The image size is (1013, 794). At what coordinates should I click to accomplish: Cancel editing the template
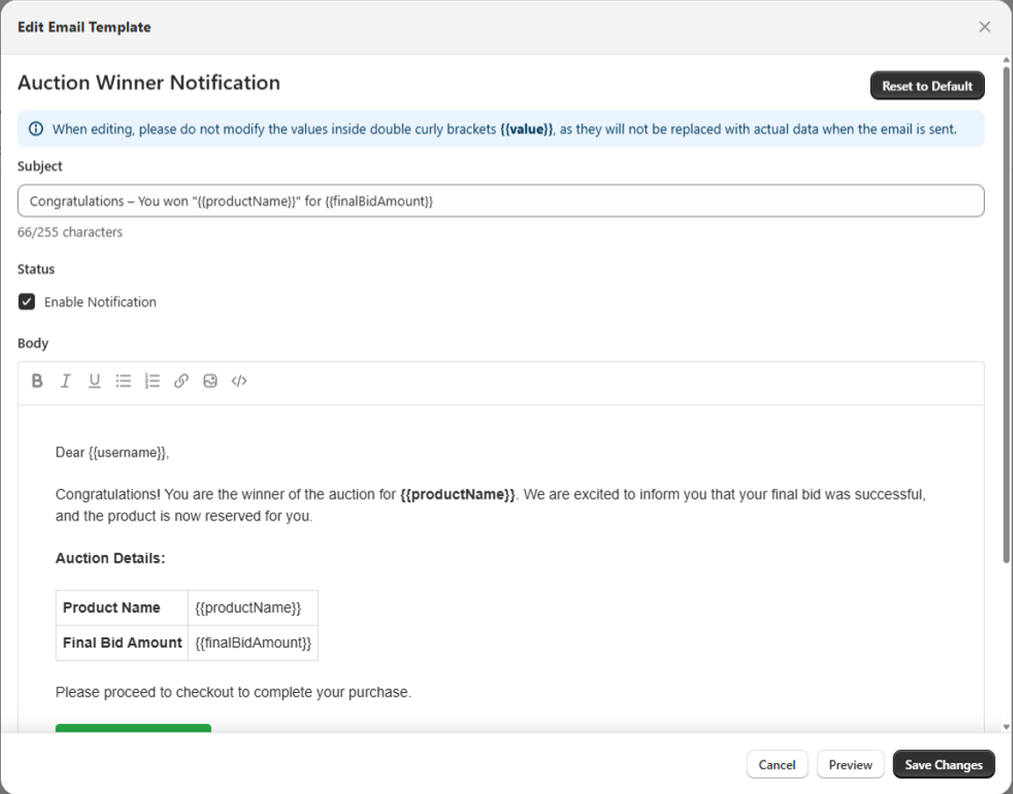click(776, 765)
